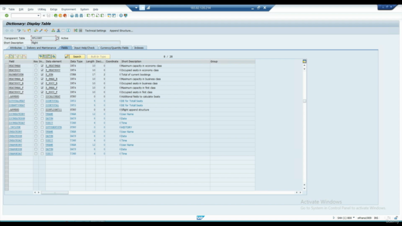Screen dimensions: 402x226
Task: Switch to Delivery and Maintenance tab
Action: point(41,48)
